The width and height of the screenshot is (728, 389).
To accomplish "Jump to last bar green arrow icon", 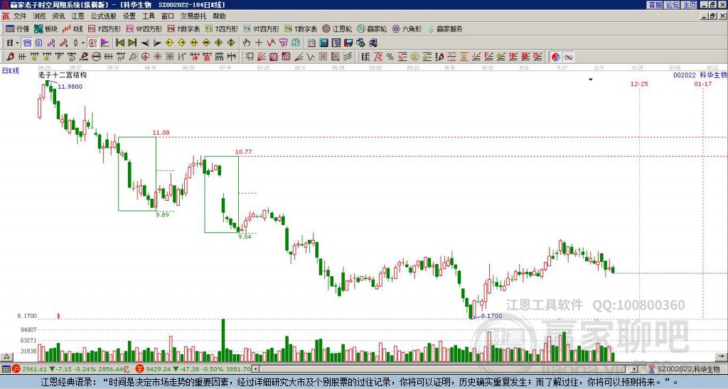I will click(132, 43).
